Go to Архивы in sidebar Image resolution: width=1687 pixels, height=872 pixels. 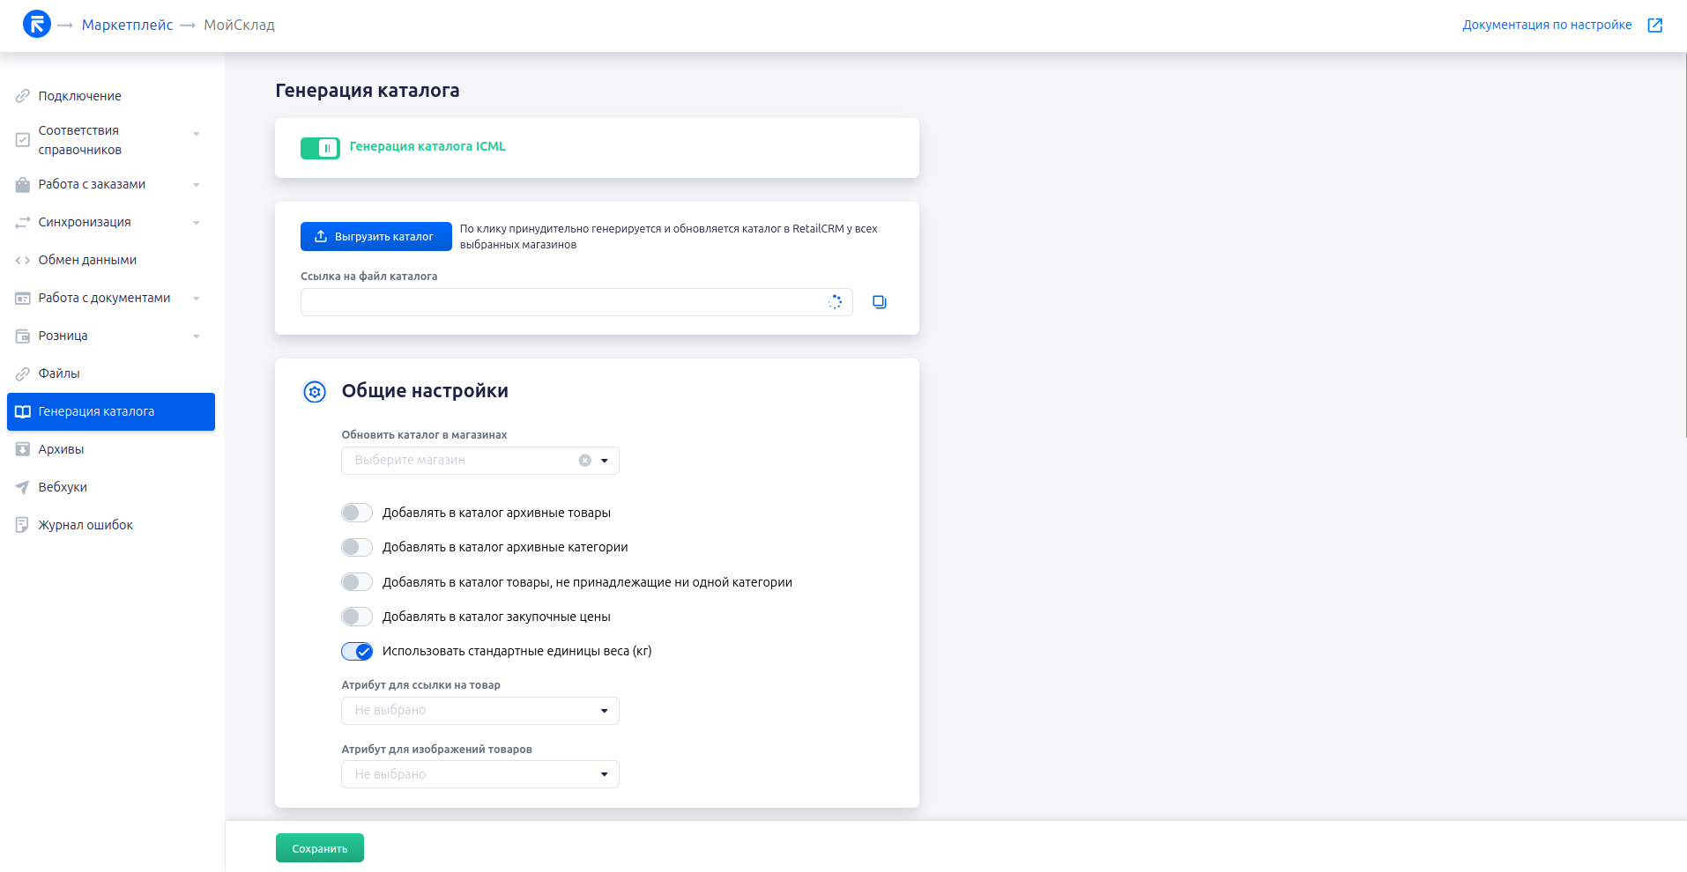click(x=61, y=449)
